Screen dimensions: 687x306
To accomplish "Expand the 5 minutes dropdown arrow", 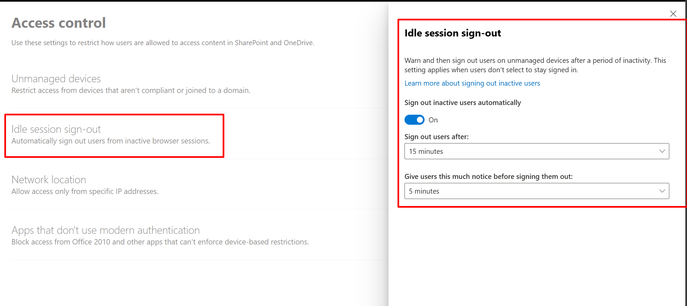I will 662,191.
